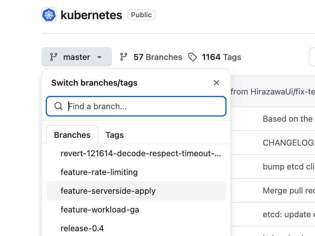The height and width of the screenshot is (236, 315).
Task: Switch to the Branches tab
Action: [72, 135]
